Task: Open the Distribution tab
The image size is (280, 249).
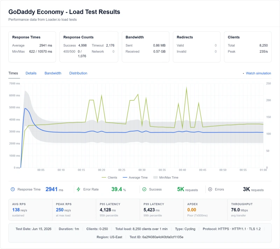Action: pyautogui.click(x=78, y=73)
